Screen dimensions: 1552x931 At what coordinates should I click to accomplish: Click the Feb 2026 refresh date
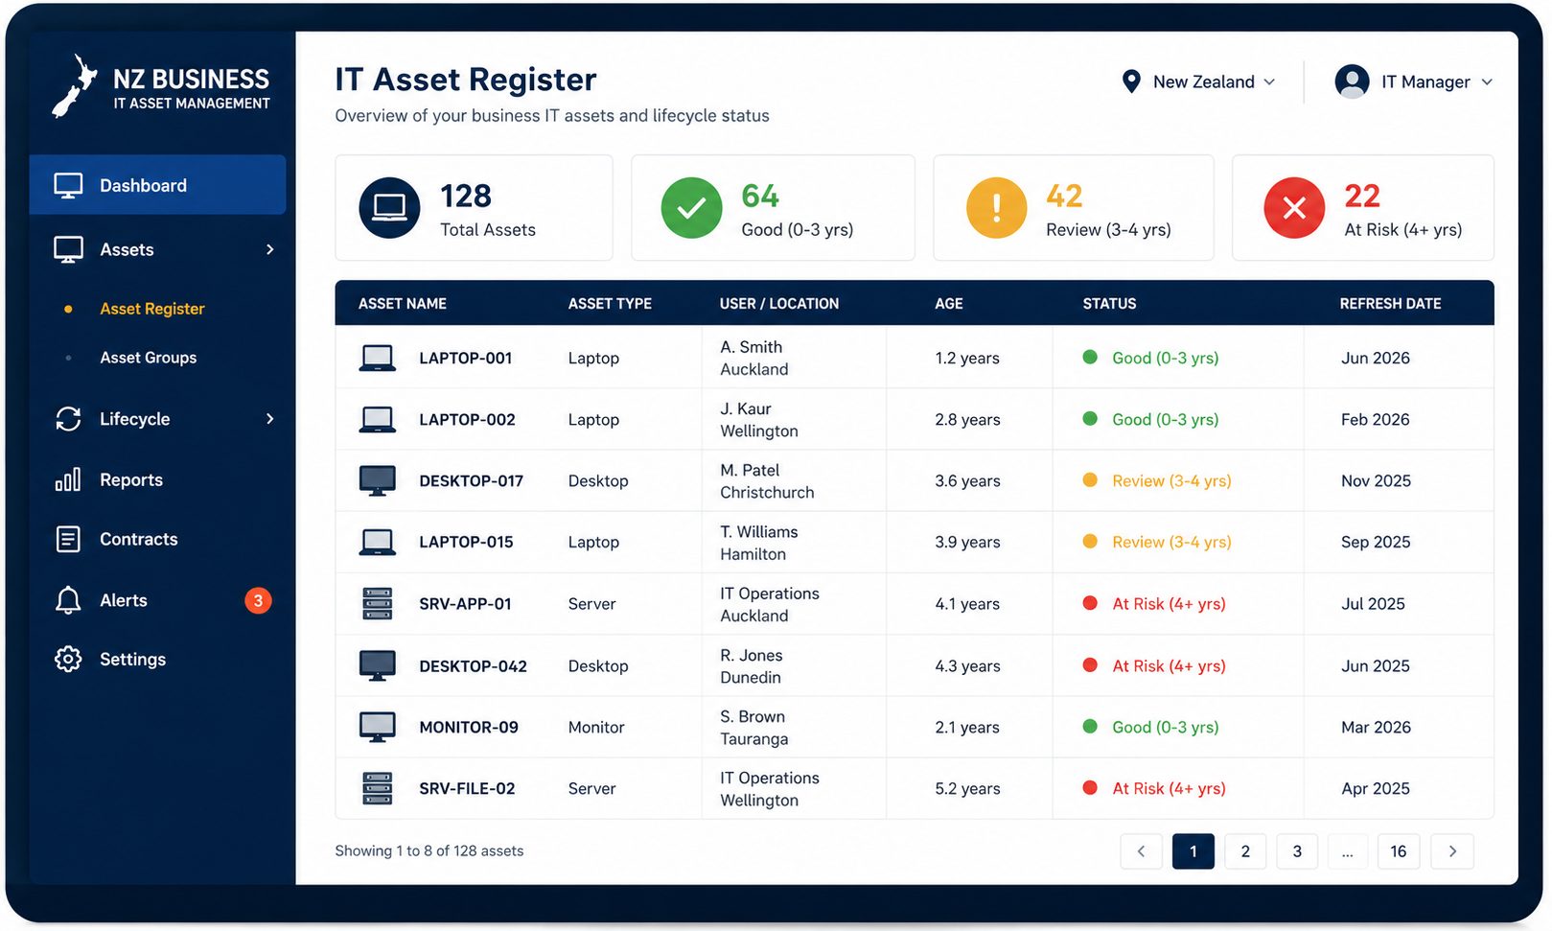(1375, 419)
